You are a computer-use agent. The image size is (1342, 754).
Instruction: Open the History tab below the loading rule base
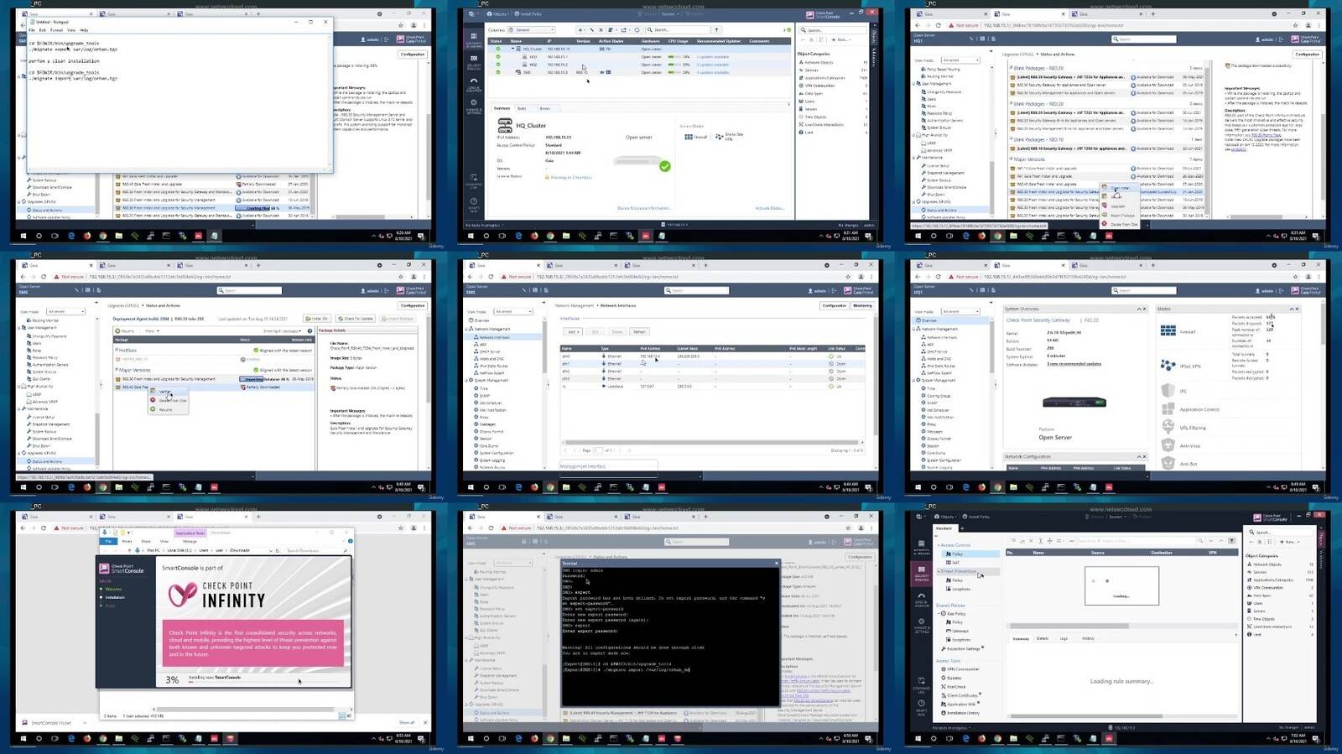pos(1088,638)
